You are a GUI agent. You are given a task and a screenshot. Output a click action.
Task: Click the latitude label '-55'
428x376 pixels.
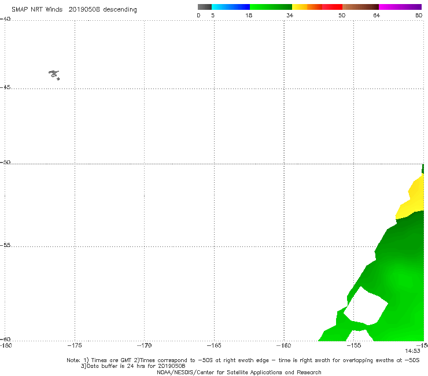click(x=5, y=245)
